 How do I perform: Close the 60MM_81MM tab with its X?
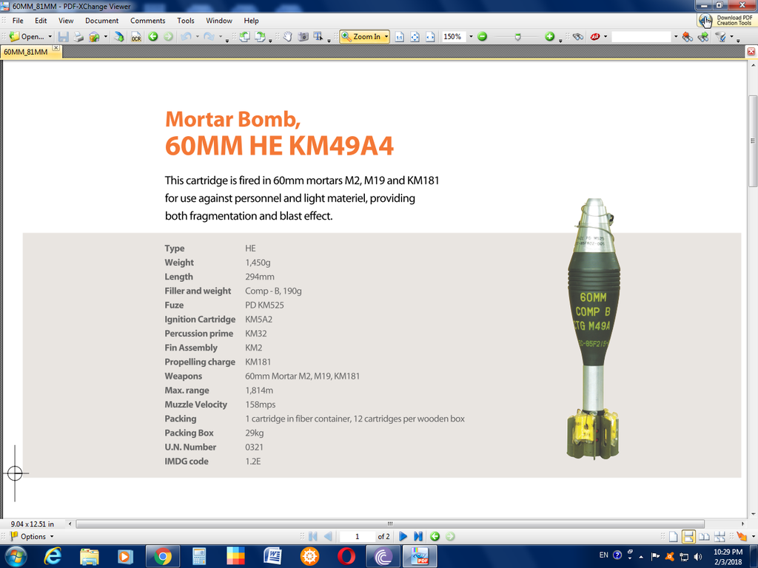(56, 48)
